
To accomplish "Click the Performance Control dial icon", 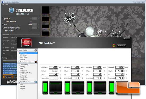I will point(36,62).
